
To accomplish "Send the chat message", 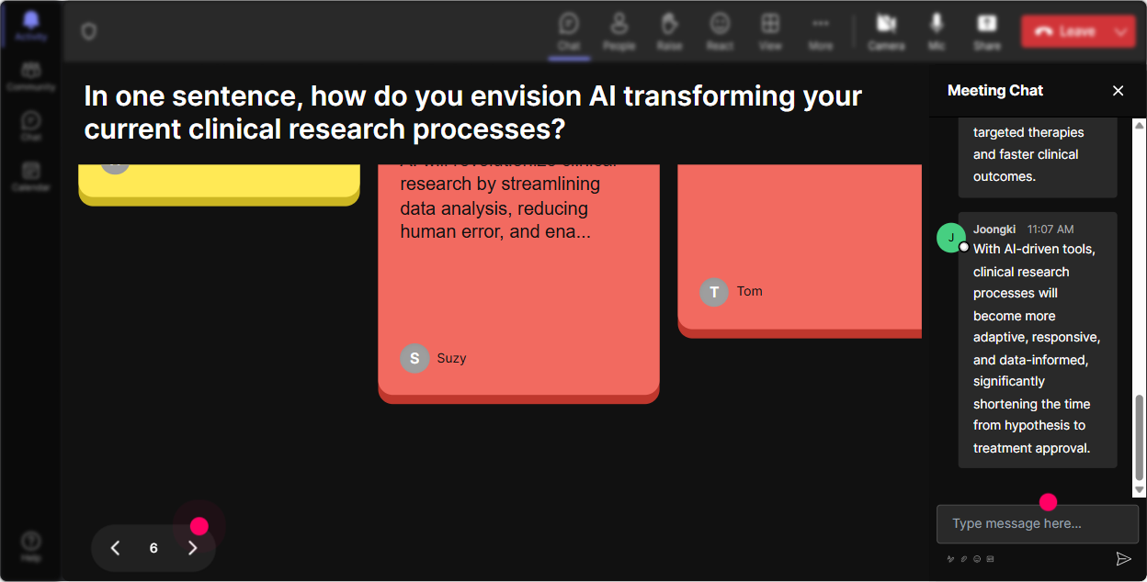I will click(x=1123, y=558).
